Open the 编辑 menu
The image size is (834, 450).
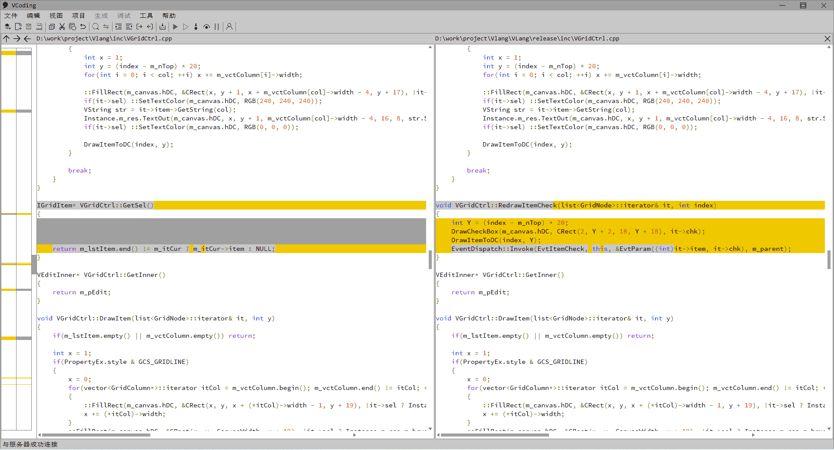(33, 16)
